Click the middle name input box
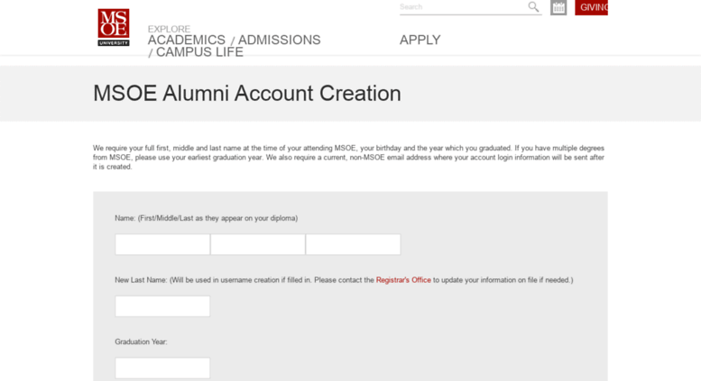 click(x=258, y=244)
